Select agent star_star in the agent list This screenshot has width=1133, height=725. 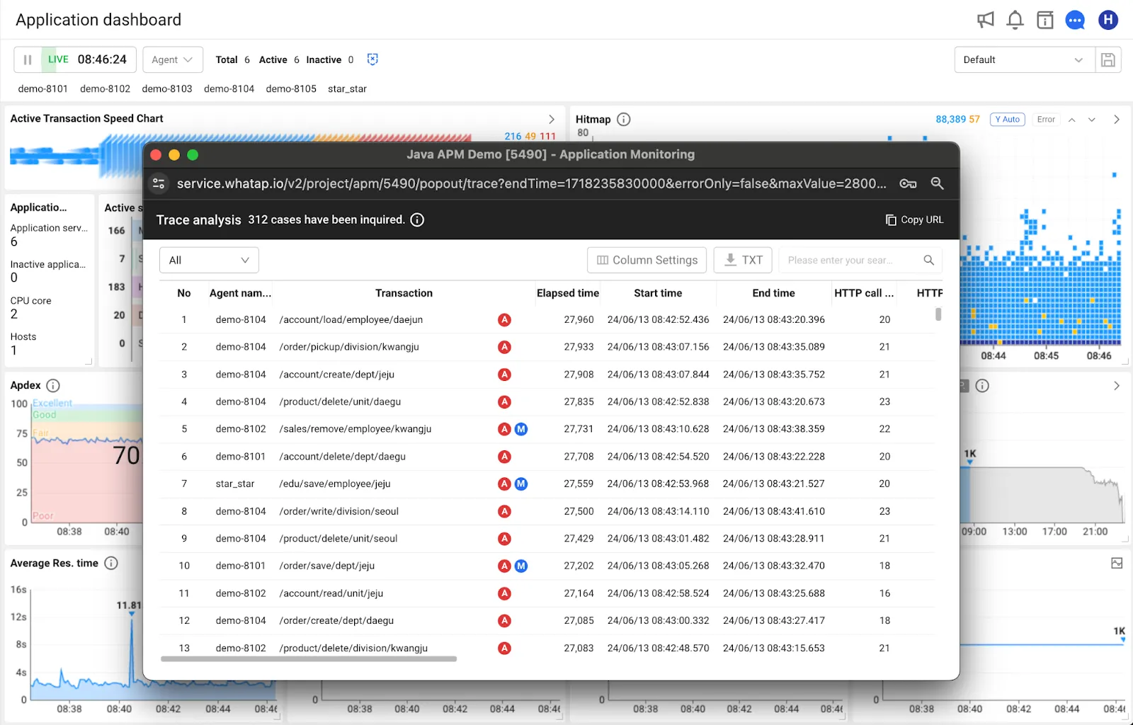(x=347, y=89)
